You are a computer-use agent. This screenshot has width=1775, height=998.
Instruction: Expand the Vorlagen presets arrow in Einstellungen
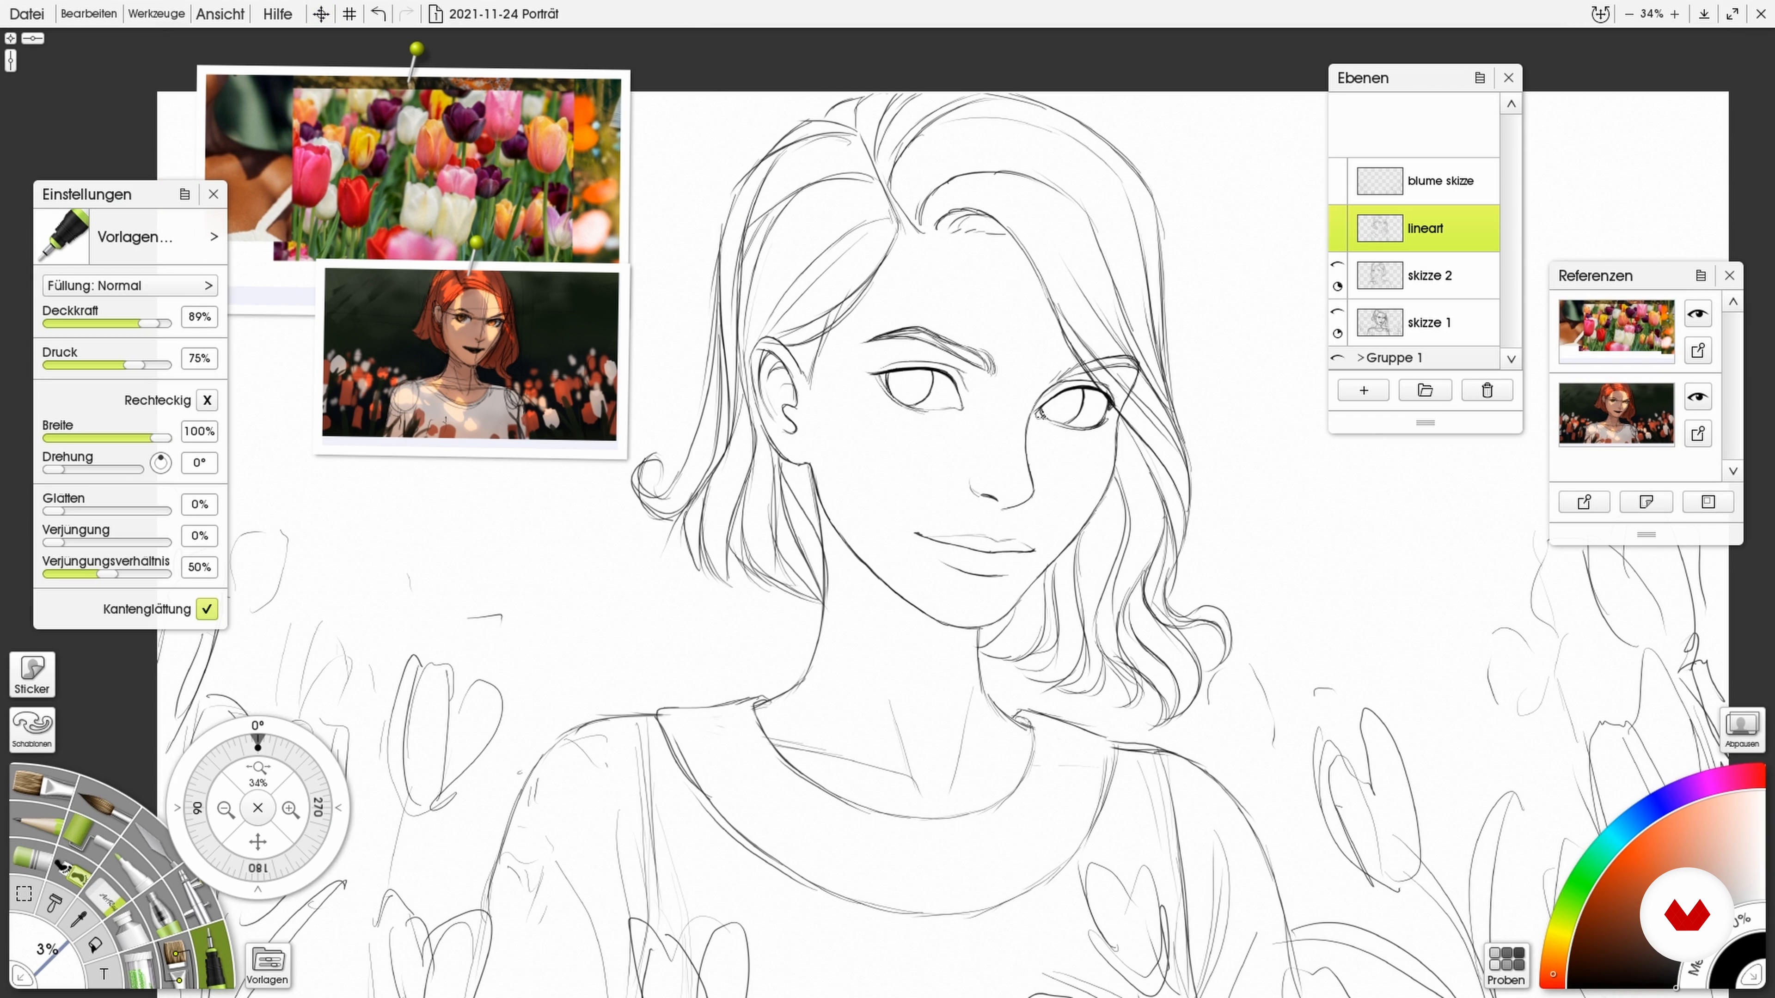(214, 237)
